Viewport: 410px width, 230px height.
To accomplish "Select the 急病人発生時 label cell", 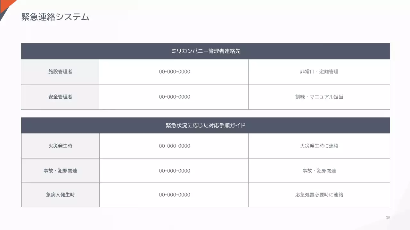I will (x=60, y=195).
